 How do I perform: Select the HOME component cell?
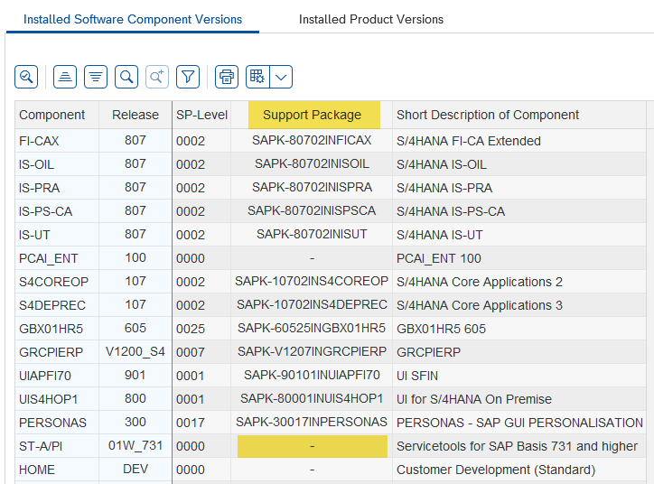57,470
